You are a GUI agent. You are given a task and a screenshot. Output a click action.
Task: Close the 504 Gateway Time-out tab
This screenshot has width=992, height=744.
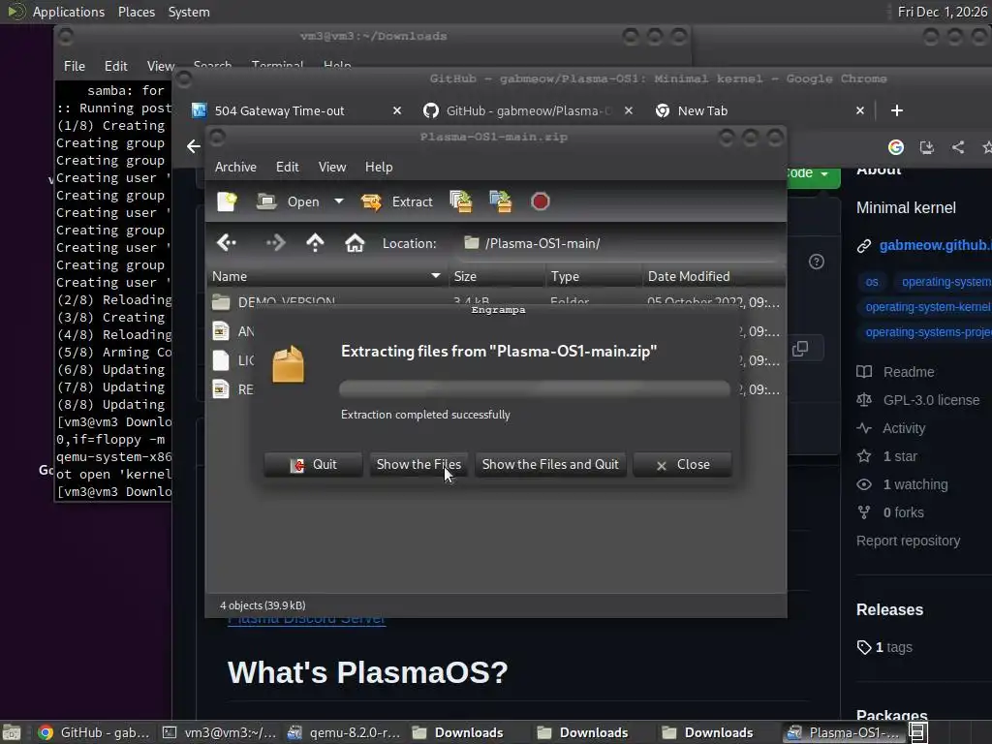click(x=396, y=110)
